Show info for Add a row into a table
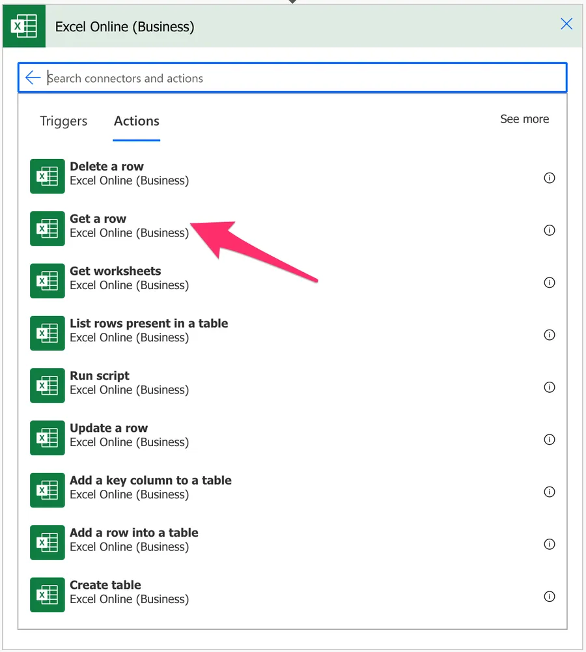 pyautogui.click(x=550, y=544)
